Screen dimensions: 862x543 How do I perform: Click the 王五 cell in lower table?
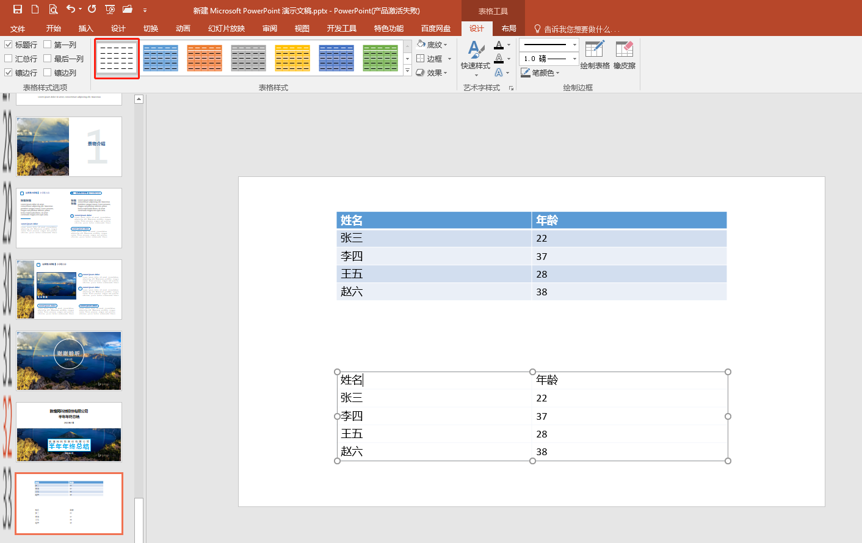[x=434, y=434]
